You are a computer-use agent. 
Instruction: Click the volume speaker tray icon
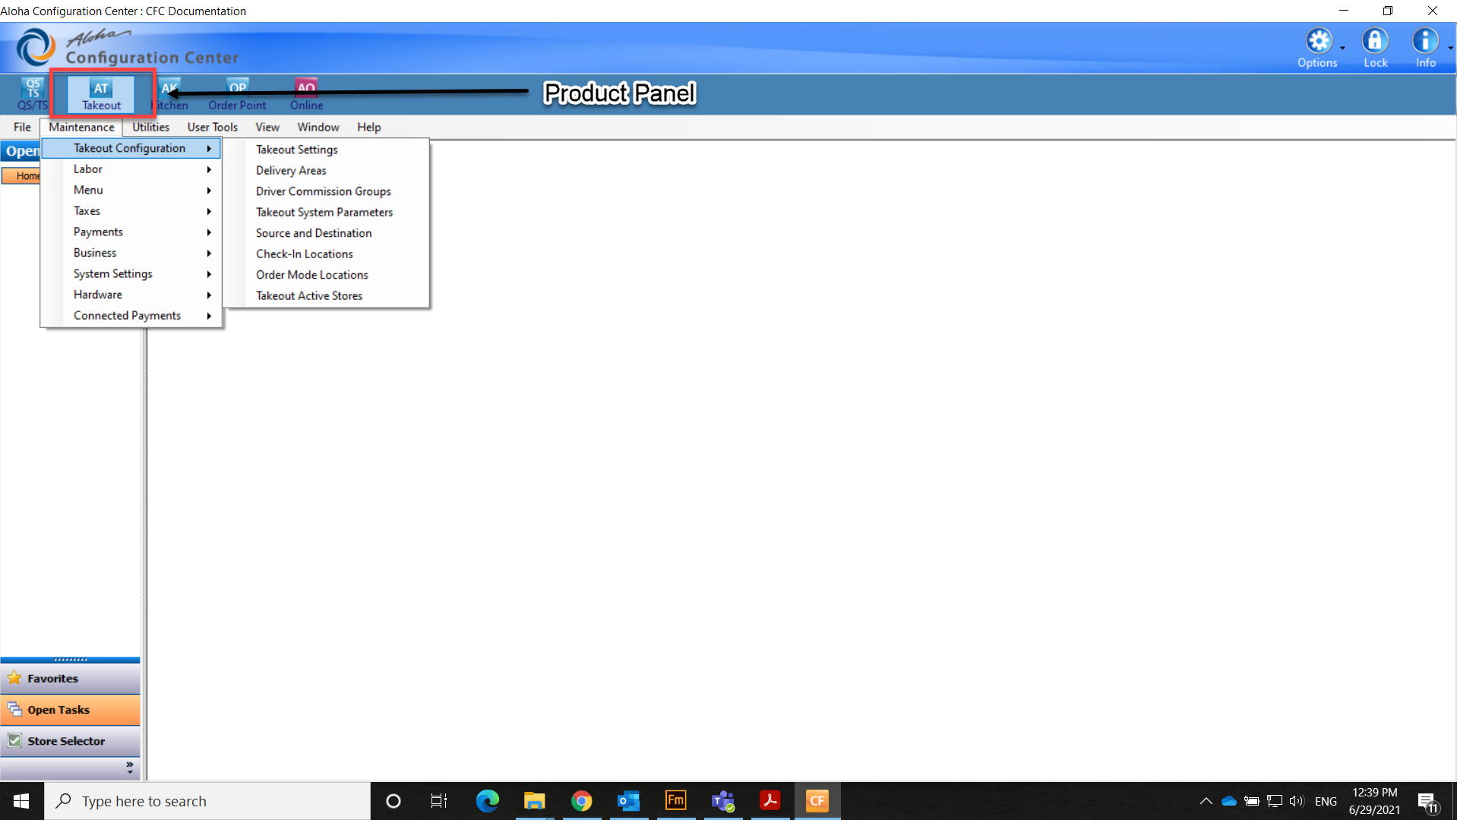[1296, 801]
